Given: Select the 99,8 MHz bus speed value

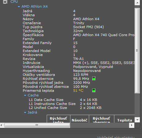Looking at the screenshot, I should click(x=81, y=79).
